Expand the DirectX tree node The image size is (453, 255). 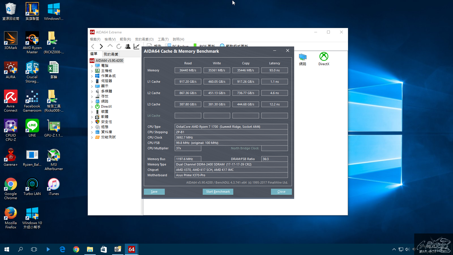coord(92,107)
